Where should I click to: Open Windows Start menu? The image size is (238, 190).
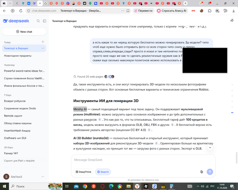4,186
